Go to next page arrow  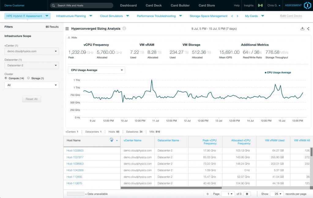[247, 194]
